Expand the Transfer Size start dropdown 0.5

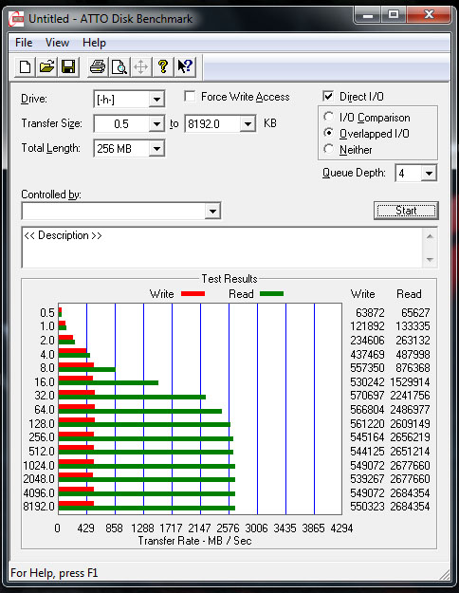[x=156, y=123]
